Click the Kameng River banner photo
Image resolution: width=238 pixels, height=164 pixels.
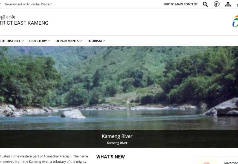(x=119, y=88)
